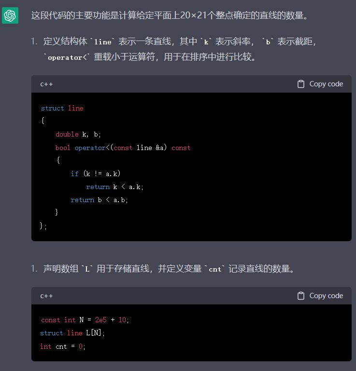Click clipboard icon in second code block
Image resolution: width=356 pixels, height=371 pixels.
tap(301, 296)
